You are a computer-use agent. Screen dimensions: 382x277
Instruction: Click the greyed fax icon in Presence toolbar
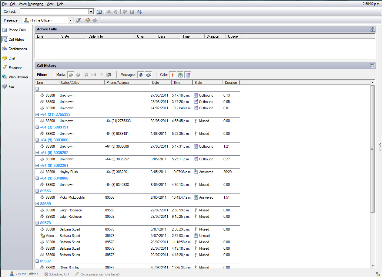coord(95,20)
